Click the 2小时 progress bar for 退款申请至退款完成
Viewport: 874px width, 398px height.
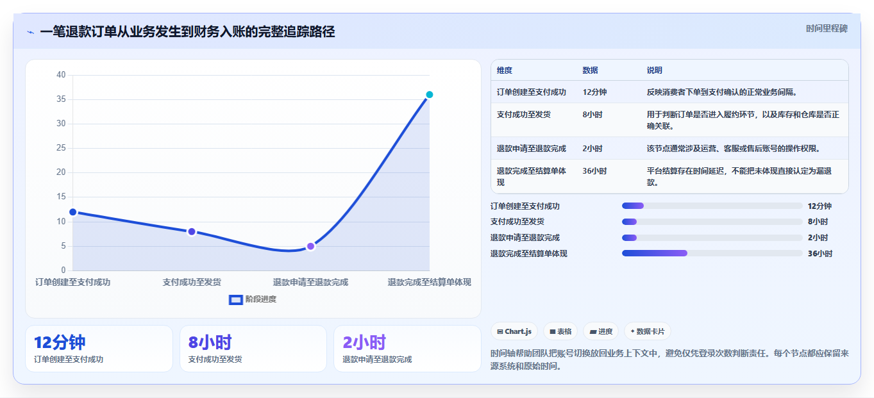(712, 238)
